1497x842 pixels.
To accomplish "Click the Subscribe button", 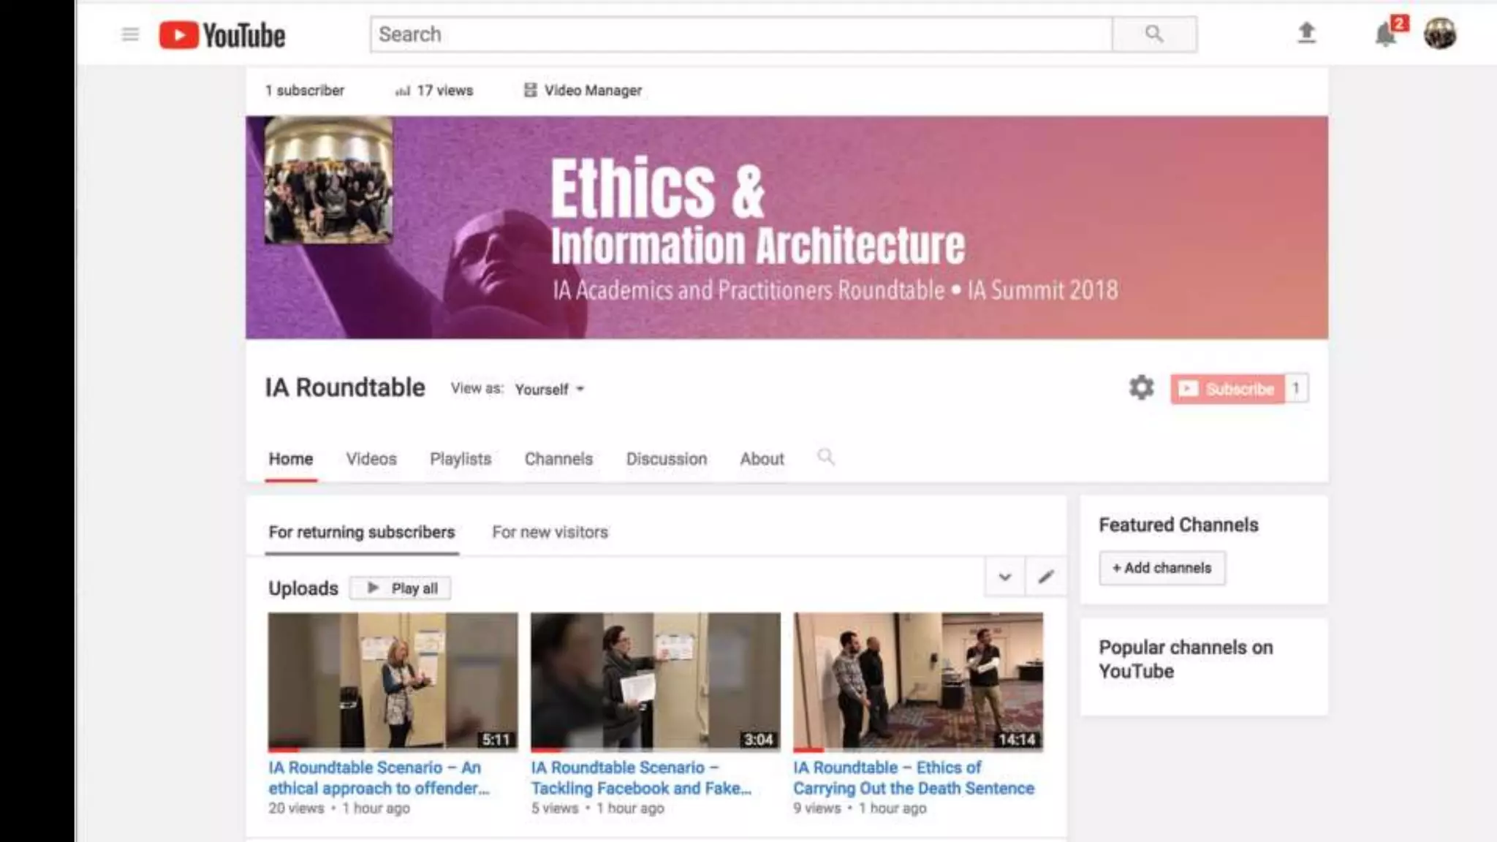I will click(1227, 389).
